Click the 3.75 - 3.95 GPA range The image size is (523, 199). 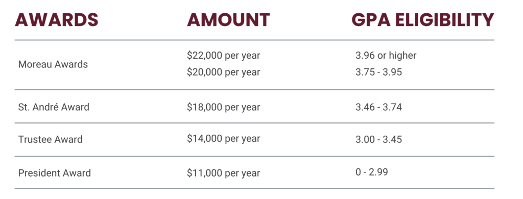tap(378, 72)
